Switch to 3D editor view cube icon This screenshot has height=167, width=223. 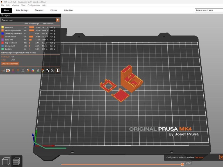(6, 161)
